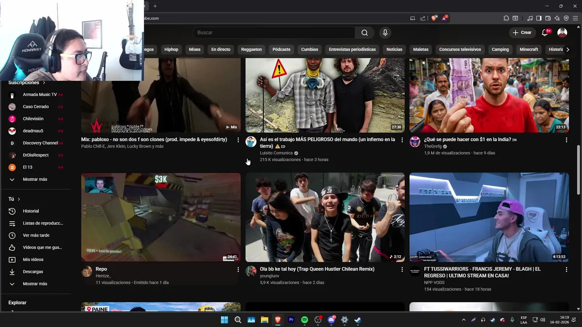
Task: Open Brave Shields lion icon
Action: click(x=434, y=18)
